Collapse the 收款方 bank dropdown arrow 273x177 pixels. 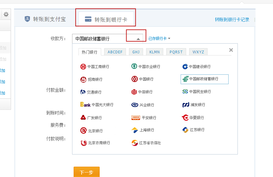coord(138,39)
